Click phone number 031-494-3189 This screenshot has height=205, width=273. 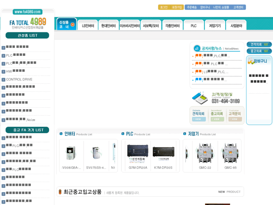coord(226,101)
